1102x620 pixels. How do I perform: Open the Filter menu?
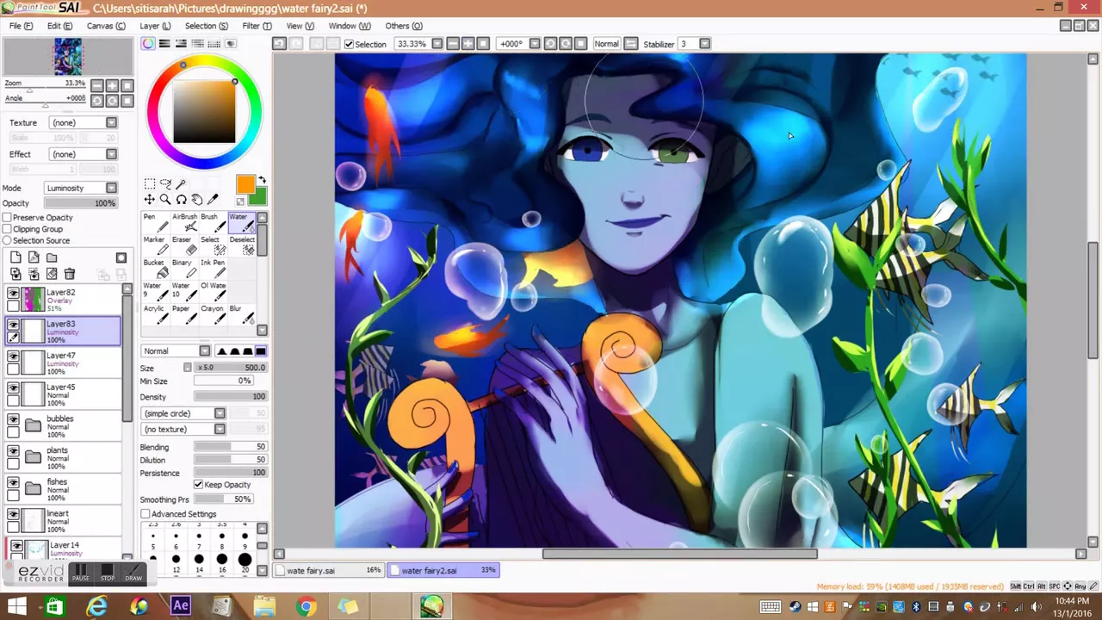point(257,26)
